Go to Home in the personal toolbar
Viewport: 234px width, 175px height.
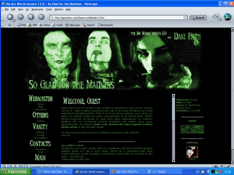[44, 25]
